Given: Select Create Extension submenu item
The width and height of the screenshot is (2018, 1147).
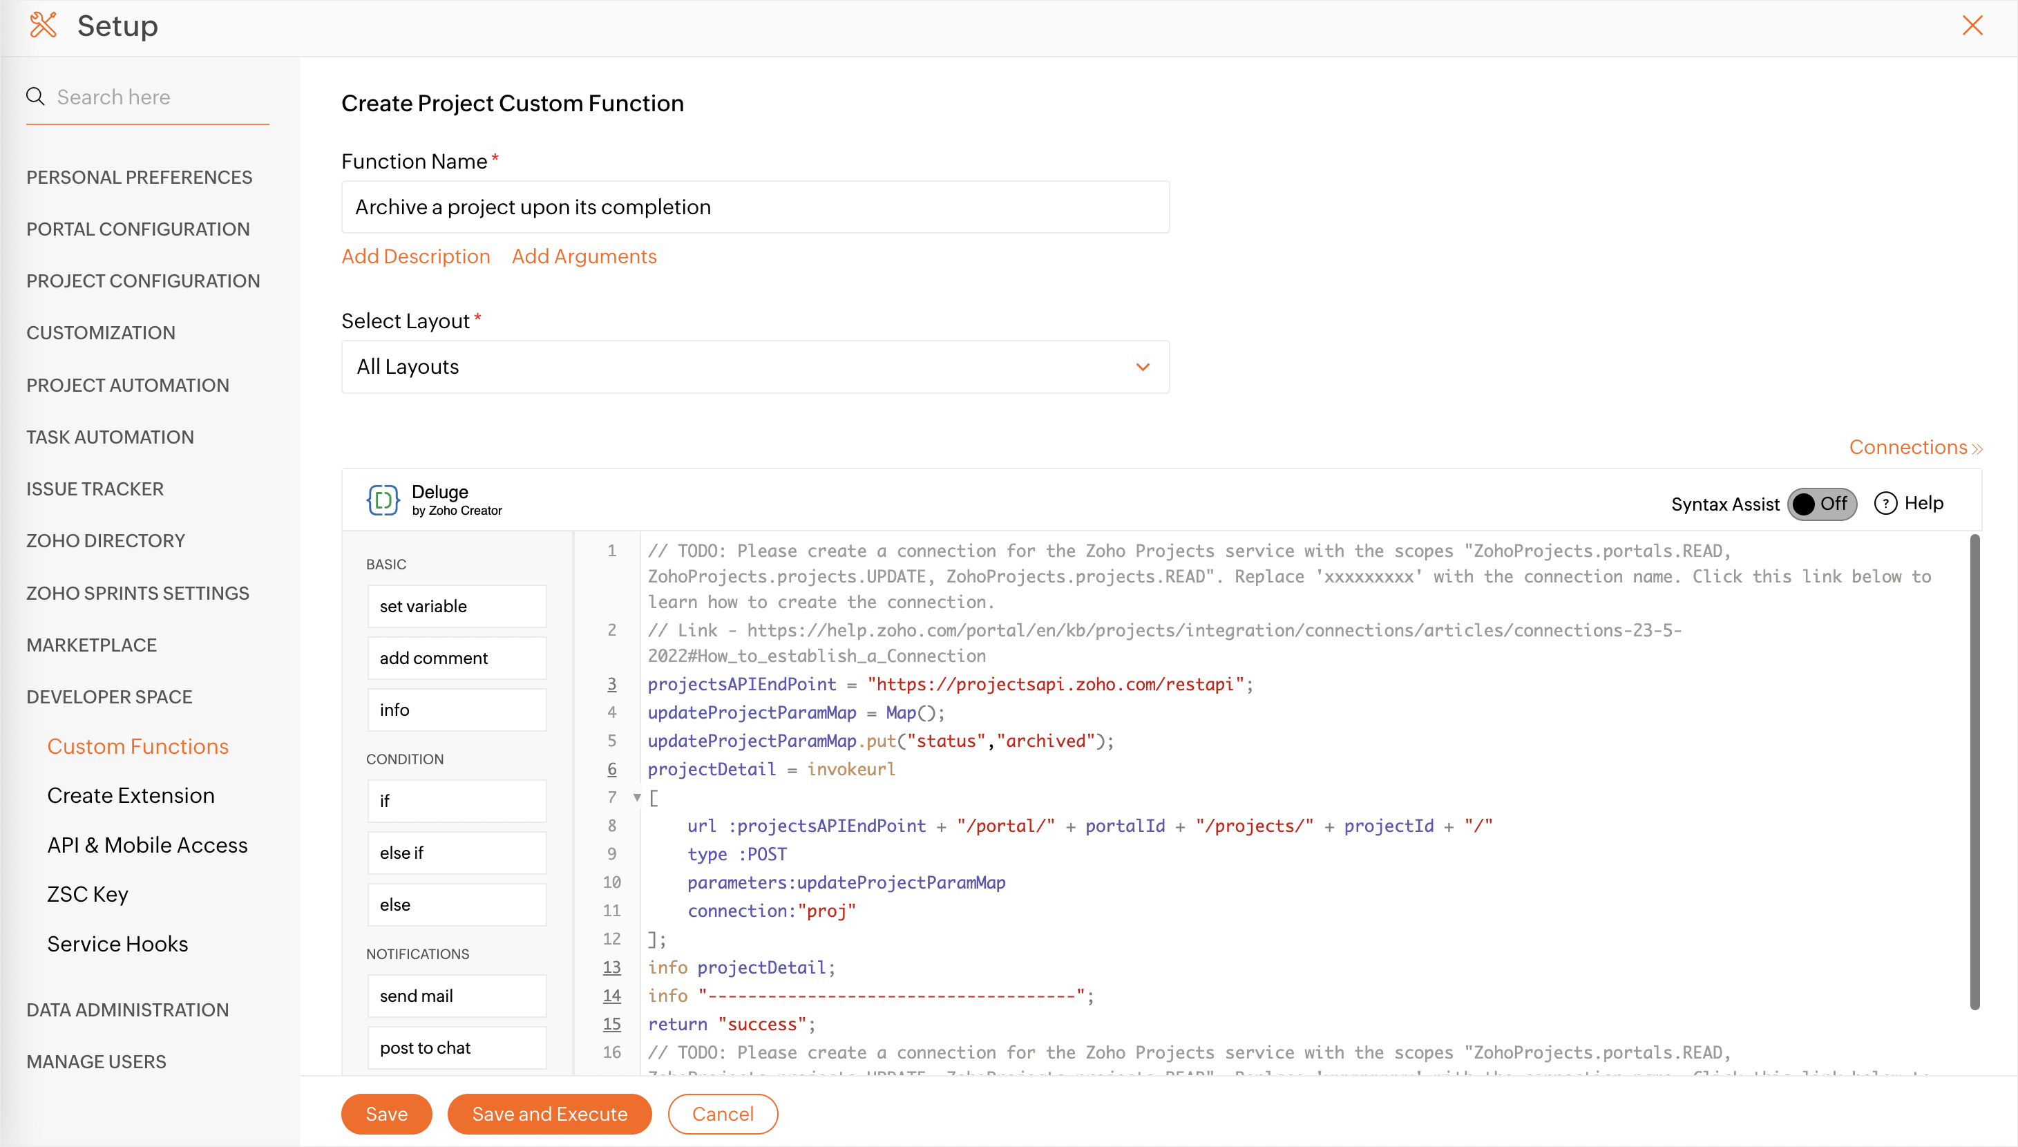Looking at the screenshot, I should point(131,796).
